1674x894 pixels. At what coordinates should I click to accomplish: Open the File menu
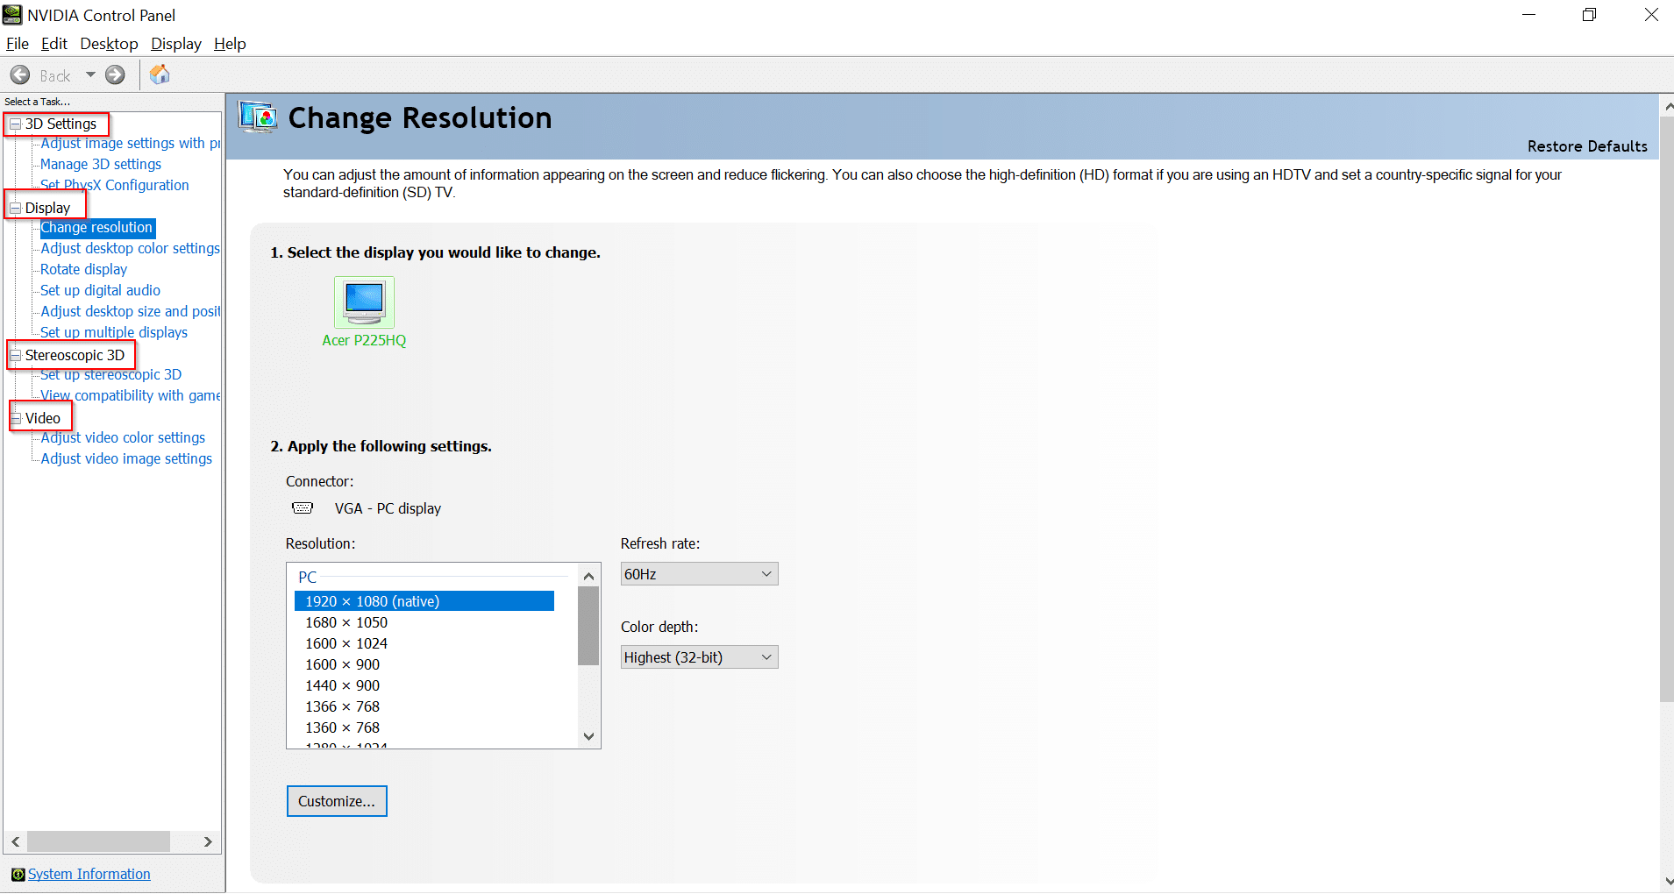coord(18,44)
